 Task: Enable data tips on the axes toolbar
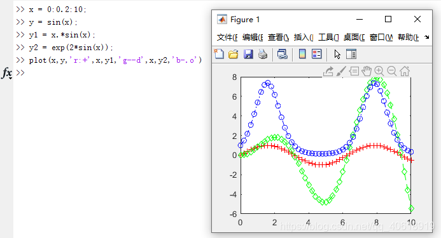click(354, 71)
